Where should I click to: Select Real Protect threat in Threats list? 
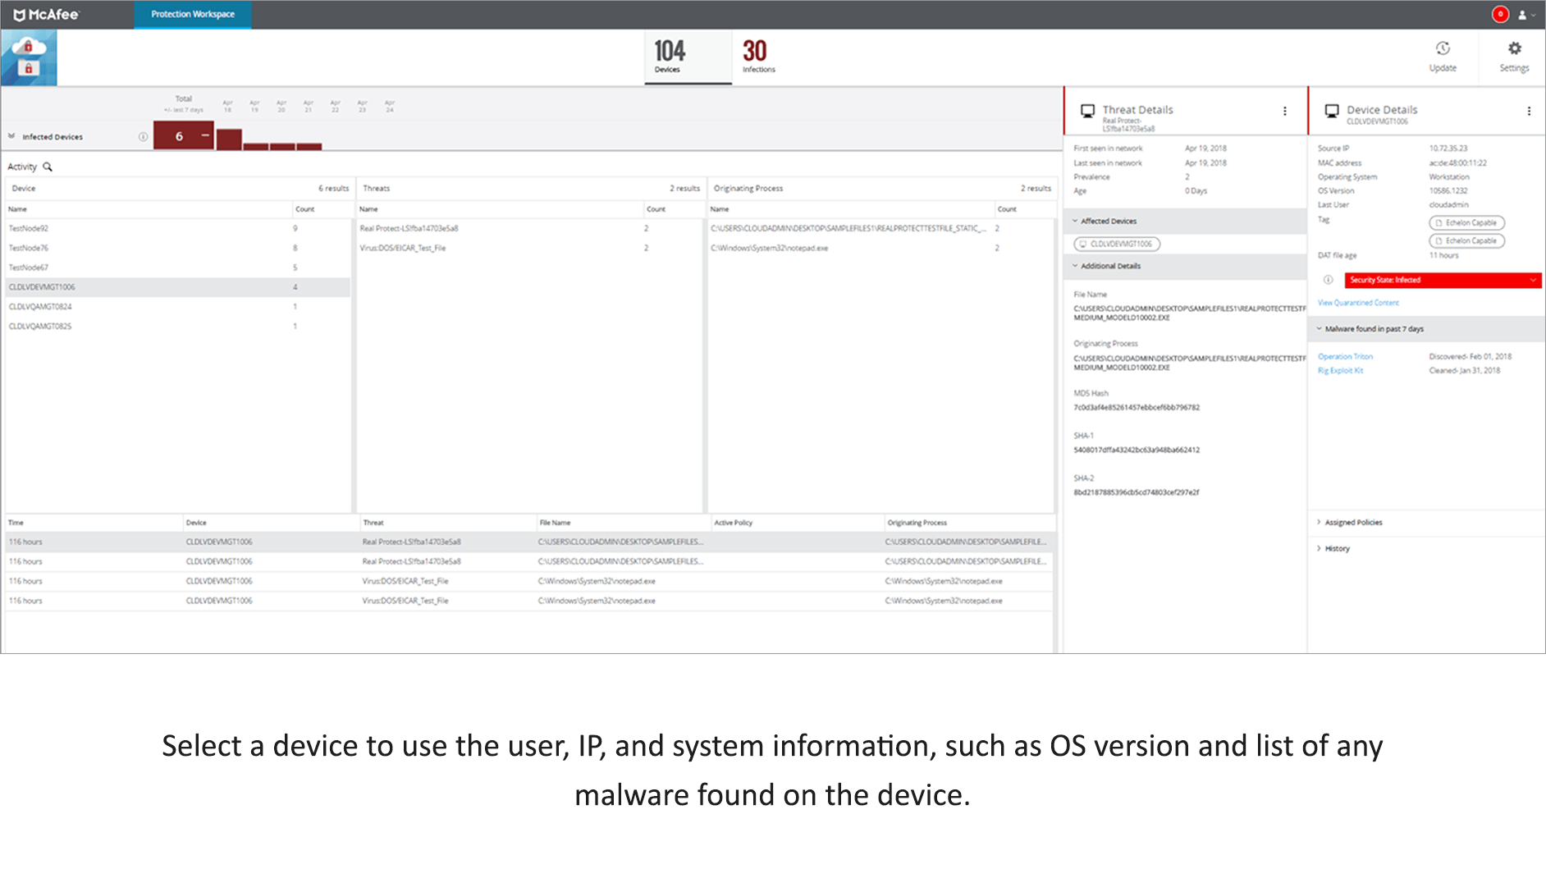click(x=529, y=228)
